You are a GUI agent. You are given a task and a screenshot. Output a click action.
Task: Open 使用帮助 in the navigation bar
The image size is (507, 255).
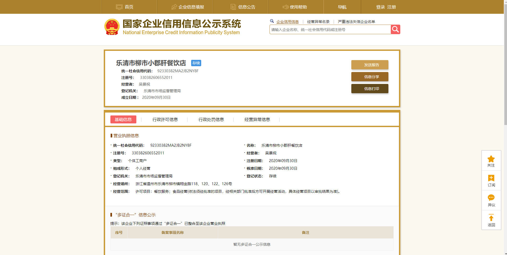tap(298, 7)
